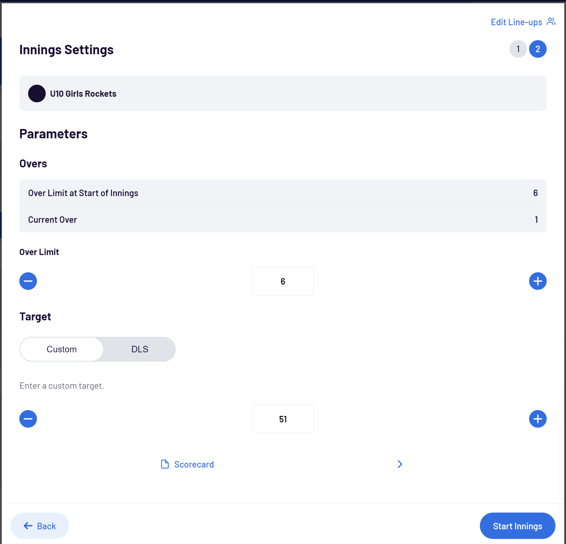
Task: Go back using the Back button
Action: (x=40, y=526)
